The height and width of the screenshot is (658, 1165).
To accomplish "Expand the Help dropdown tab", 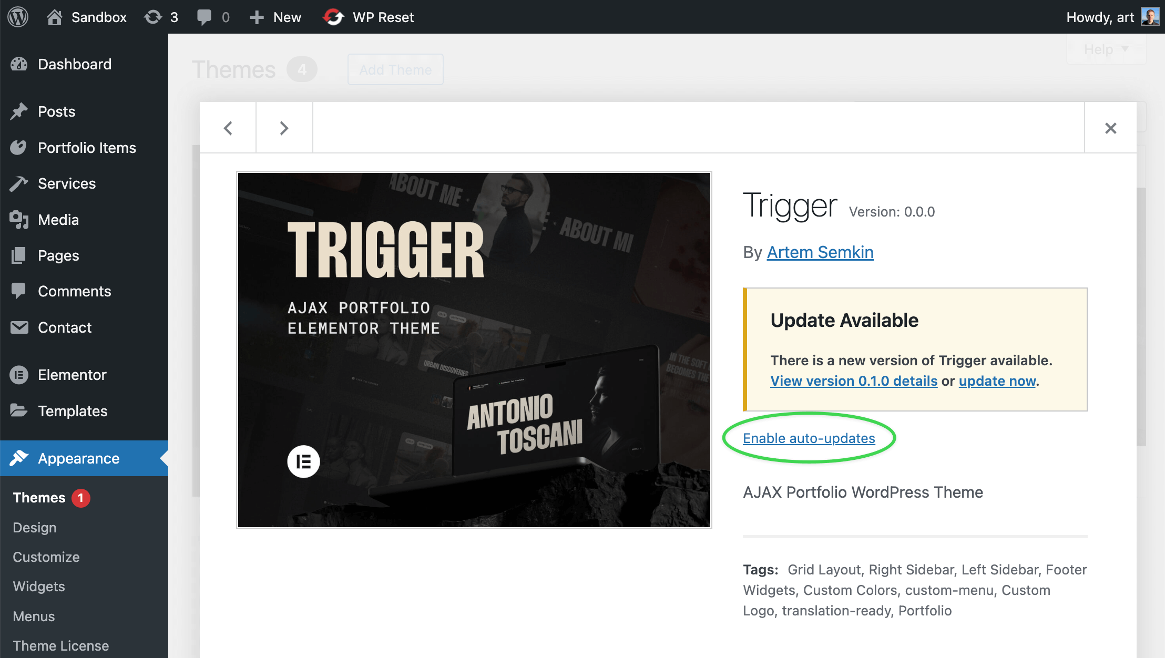I will coord(1106,49).
